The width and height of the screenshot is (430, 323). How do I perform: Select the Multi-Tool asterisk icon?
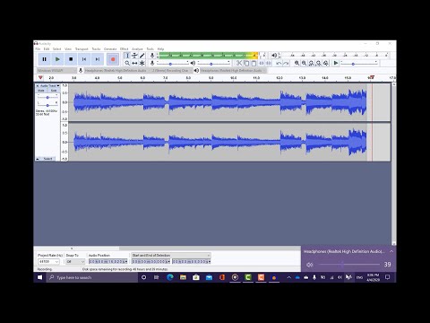click(x=142, y=63)
